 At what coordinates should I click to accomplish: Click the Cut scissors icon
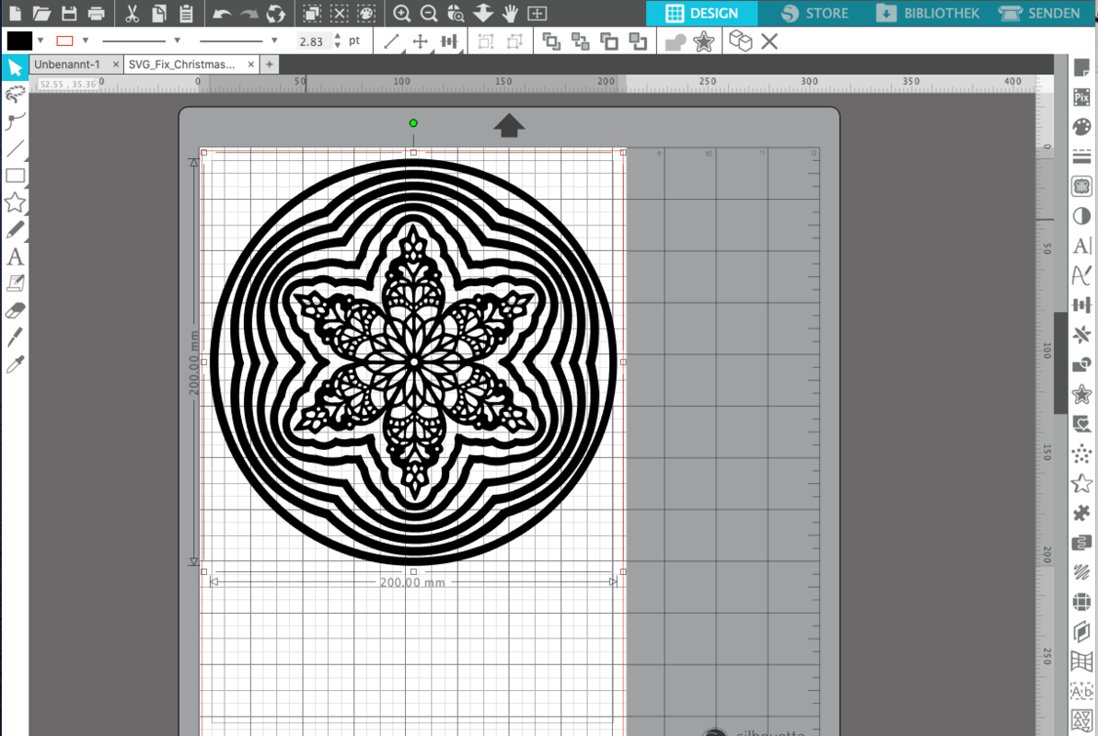(x=132, y=14)
